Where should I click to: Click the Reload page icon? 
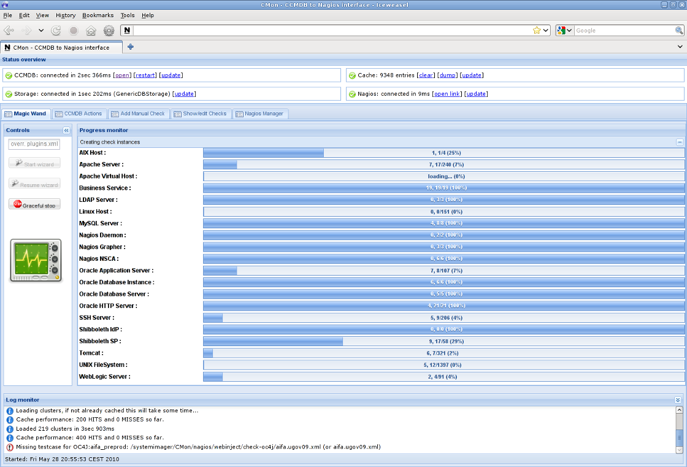tap(56, 30)
